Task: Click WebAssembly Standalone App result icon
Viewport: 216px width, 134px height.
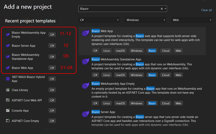Action: click(x=85, y=61)
